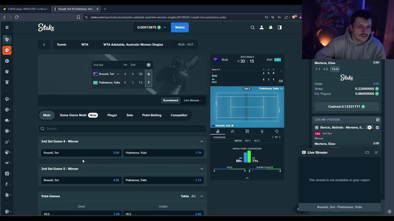Open the casino cards icon in sidebar
The width and height of the screenshot is (394, 221).
pos(7,40)
